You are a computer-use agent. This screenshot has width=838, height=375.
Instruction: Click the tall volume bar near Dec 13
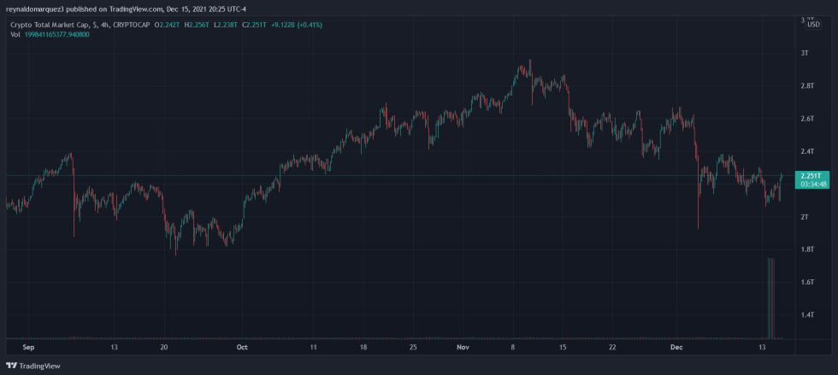click(x=771, y=297)
